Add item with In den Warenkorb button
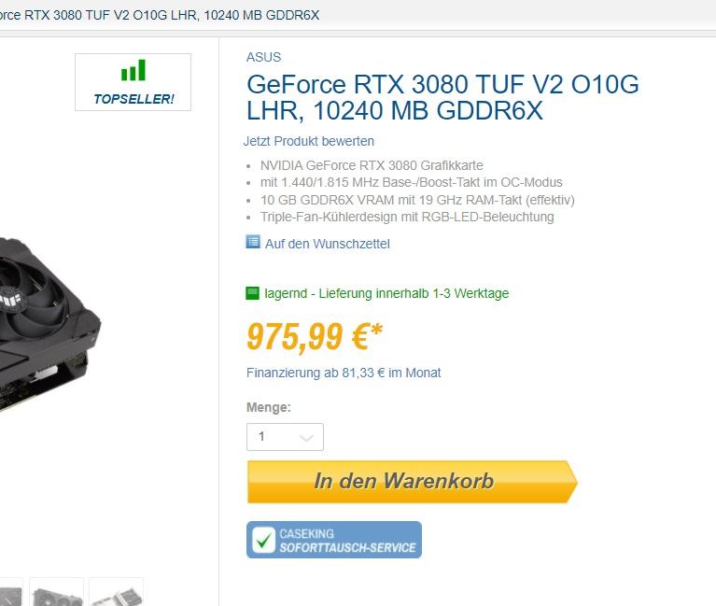 click(413, 482)
